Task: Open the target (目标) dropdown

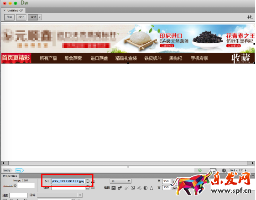Action: (60, 195)
